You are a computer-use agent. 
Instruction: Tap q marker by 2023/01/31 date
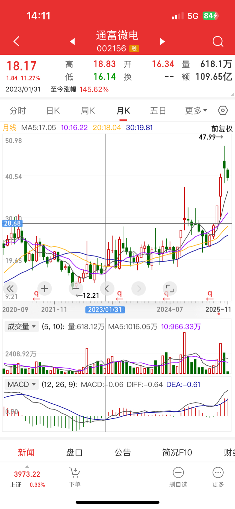pos(119,295)
